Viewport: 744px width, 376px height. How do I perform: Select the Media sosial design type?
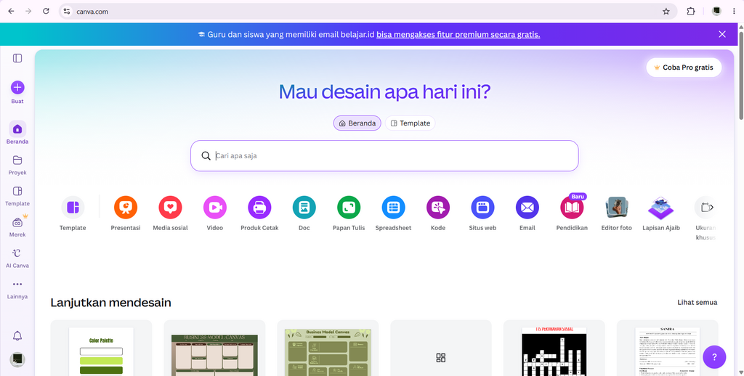(x=170, y=207)
